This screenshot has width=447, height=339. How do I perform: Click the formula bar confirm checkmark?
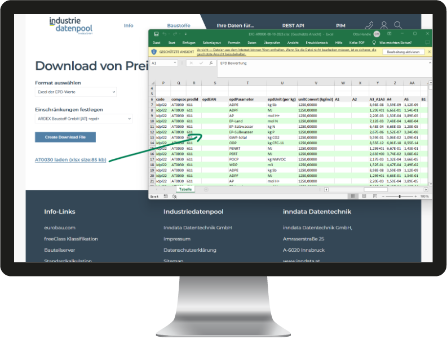[x=201, y=63]
